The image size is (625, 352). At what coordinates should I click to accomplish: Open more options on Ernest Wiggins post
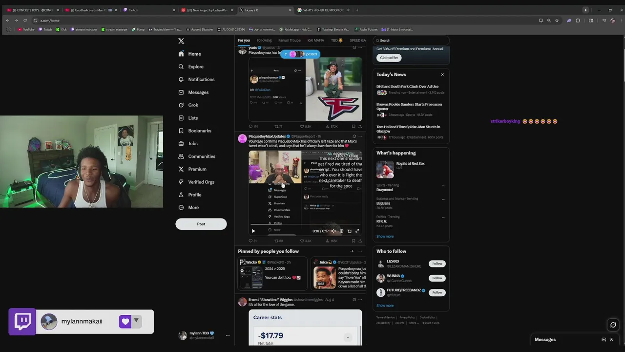360,300
